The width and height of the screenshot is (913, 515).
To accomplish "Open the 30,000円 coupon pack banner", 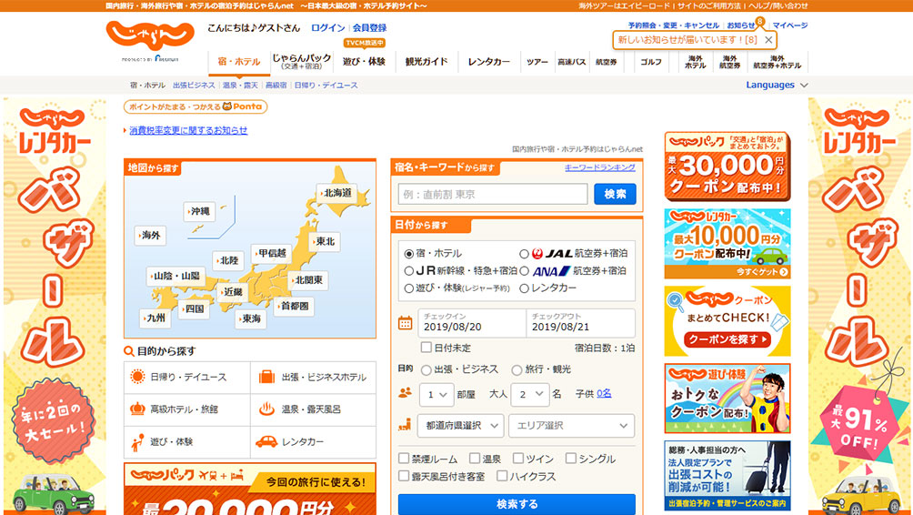I will pos(727,167).
